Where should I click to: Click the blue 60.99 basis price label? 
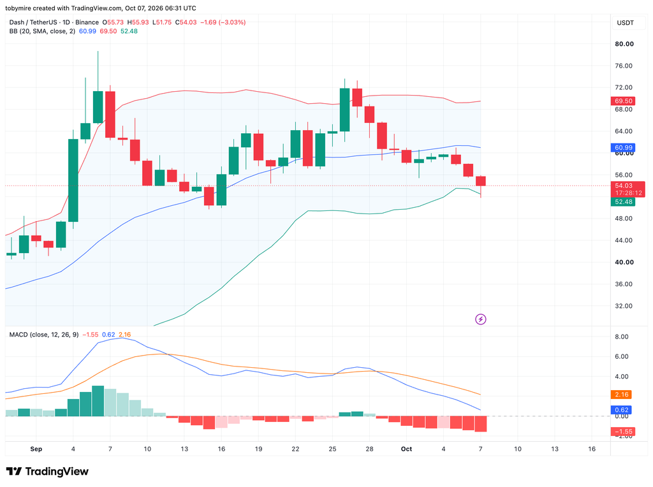(x=624, y=147)
